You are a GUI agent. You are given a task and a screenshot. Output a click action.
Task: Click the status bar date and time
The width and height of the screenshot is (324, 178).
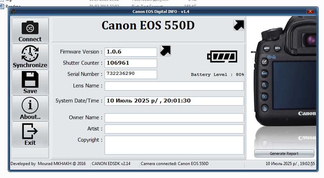(290, 164)
